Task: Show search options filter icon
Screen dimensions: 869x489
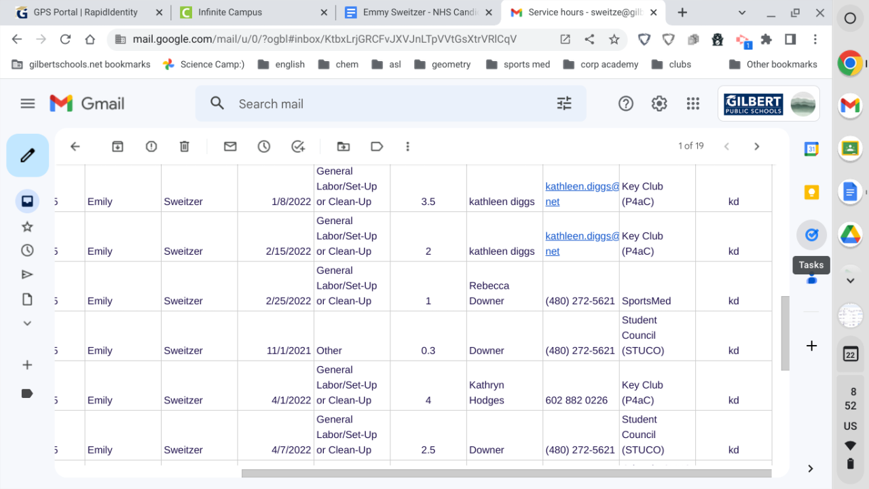Action: (564, 103)
